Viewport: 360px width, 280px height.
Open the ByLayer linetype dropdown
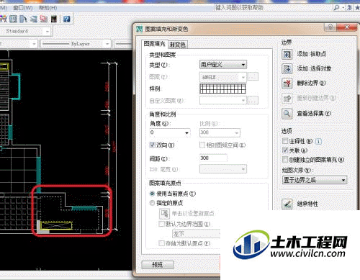[76, 44]
